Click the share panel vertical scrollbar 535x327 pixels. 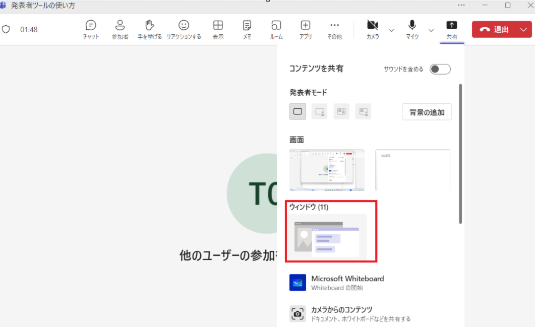coord(460,151)
